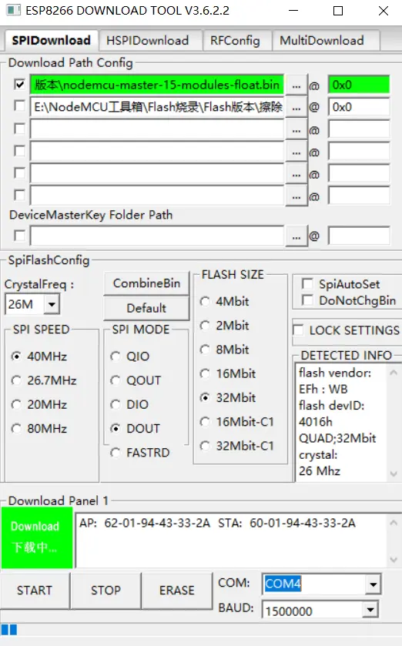Select 32Mbit flash size
402x646 pixels.
coord(205,397)
